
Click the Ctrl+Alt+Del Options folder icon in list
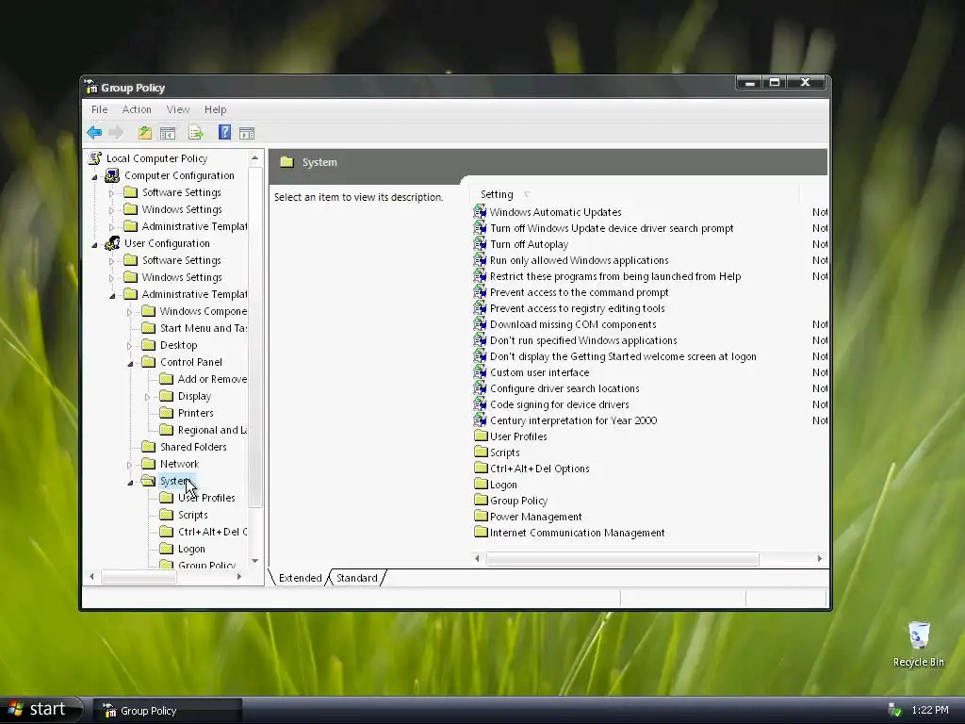[481, 468]
